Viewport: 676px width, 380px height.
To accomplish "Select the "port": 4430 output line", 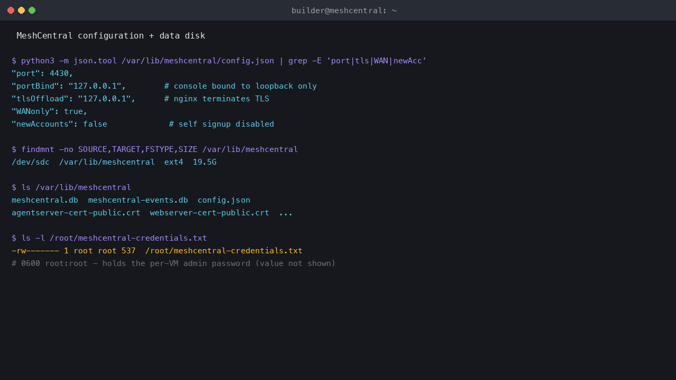I will pyautogui.click(x=42, y=73).
